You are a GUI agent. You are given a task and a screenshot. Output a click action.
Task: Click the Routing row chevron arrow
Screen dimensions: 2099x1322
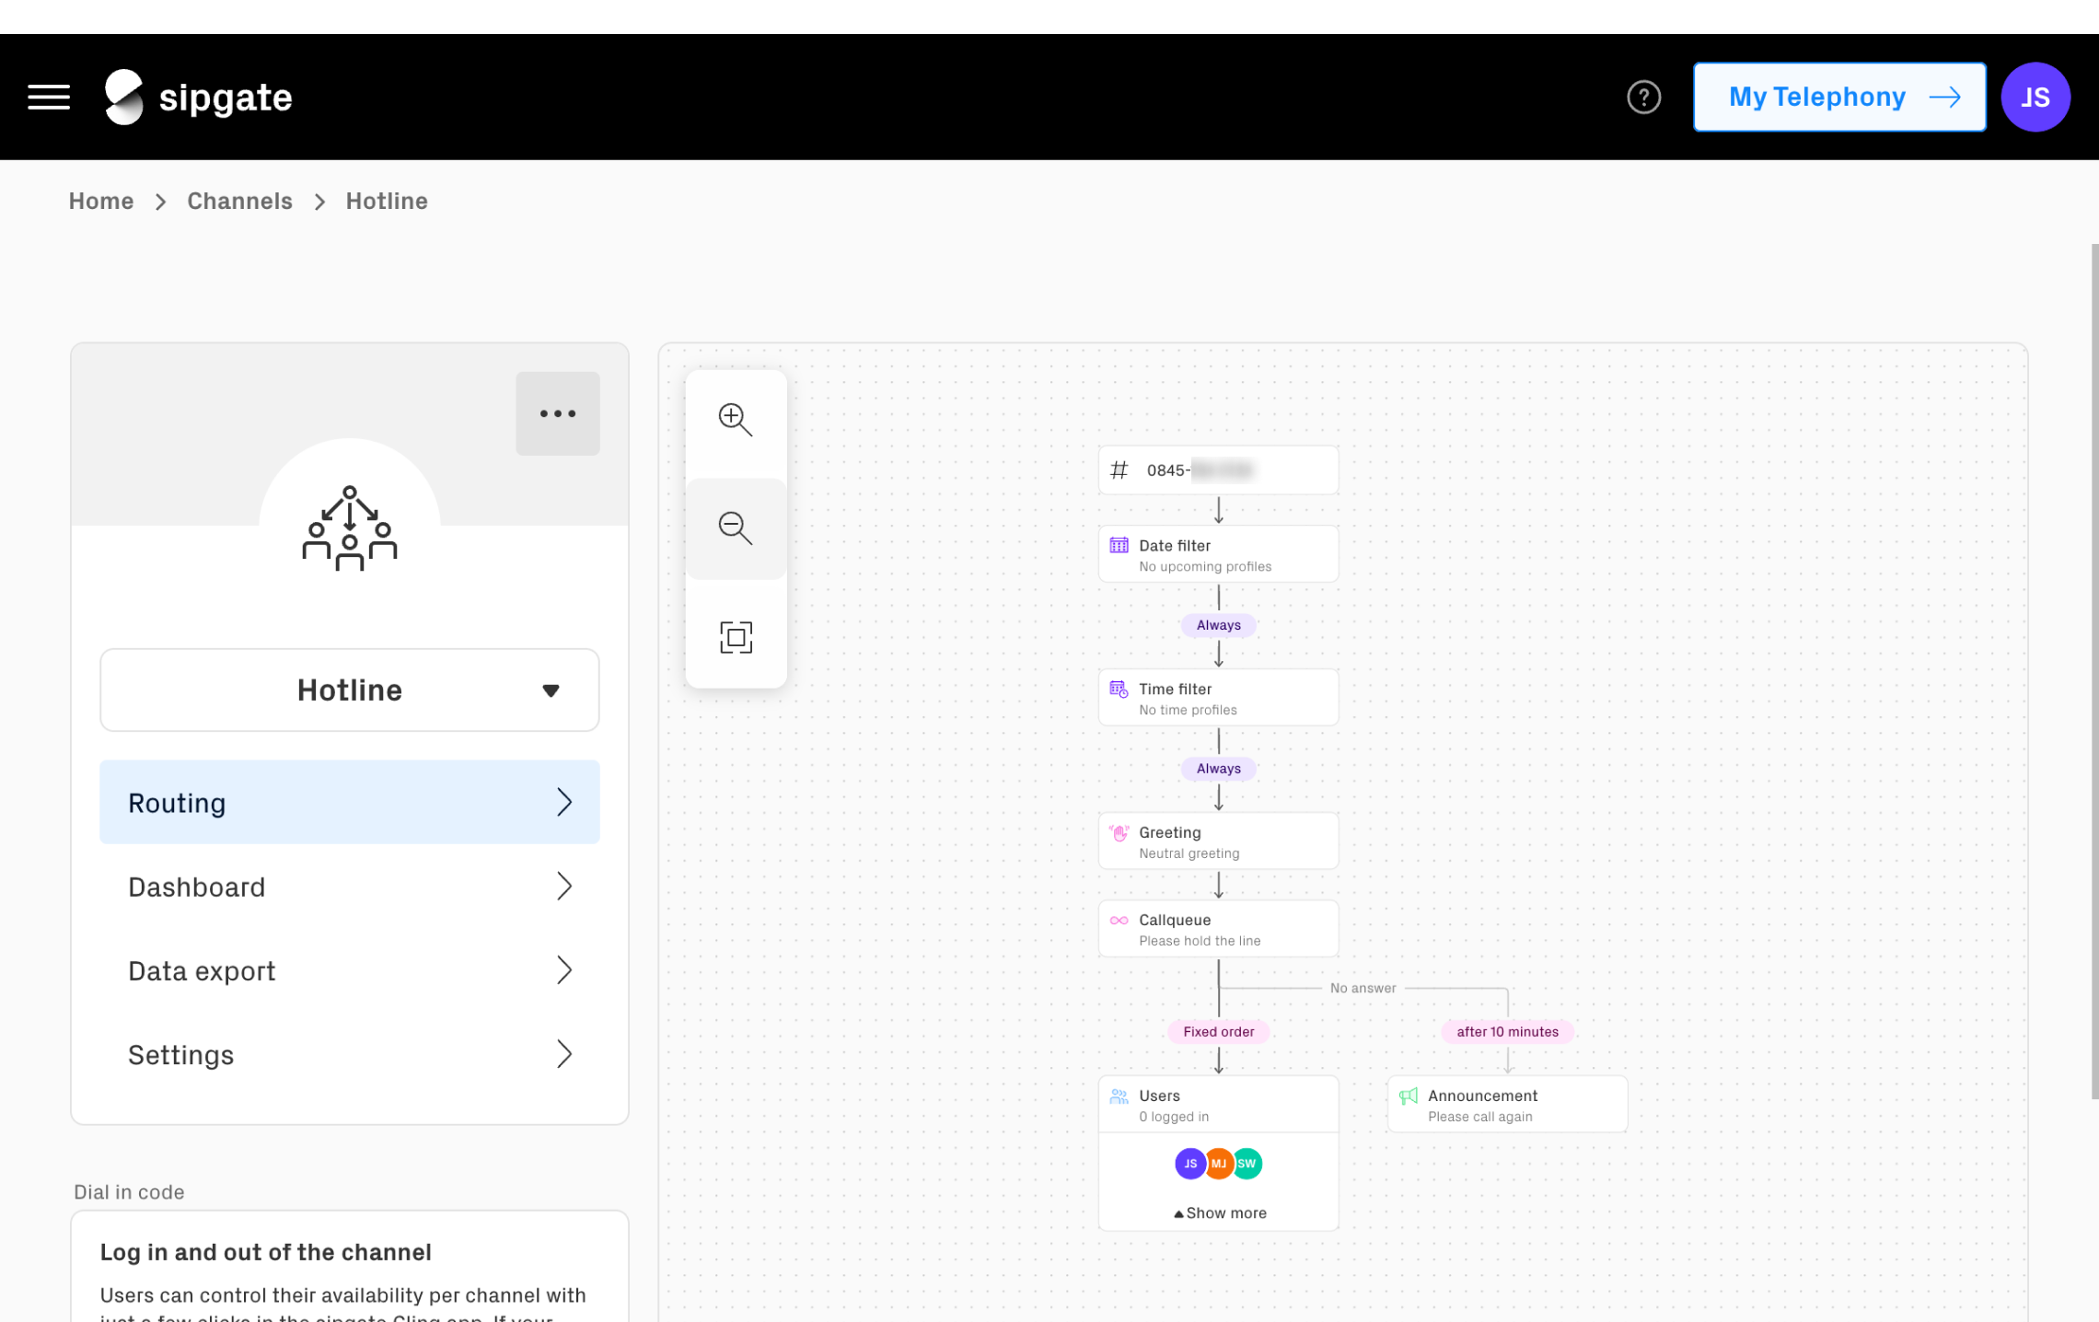point(564,802)
